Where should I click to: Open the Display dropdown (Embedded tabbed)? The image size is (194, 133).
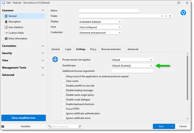tap(100, 22)
